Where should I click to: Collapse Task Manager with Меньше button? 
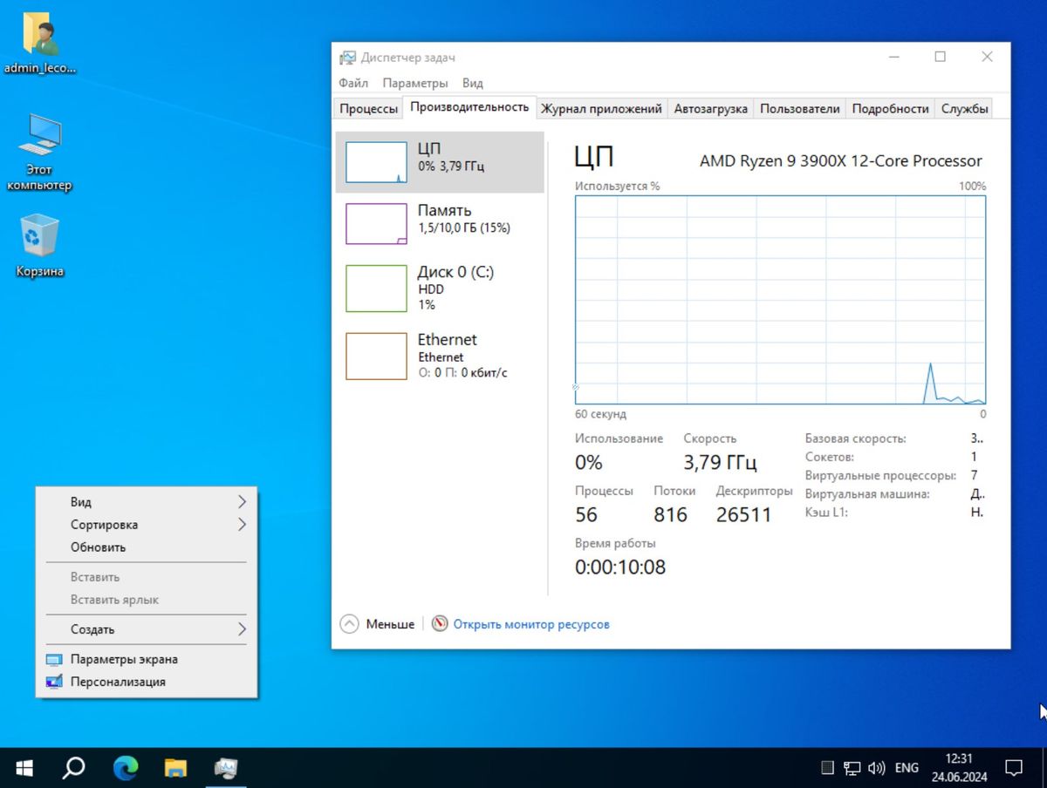[378, 624]
